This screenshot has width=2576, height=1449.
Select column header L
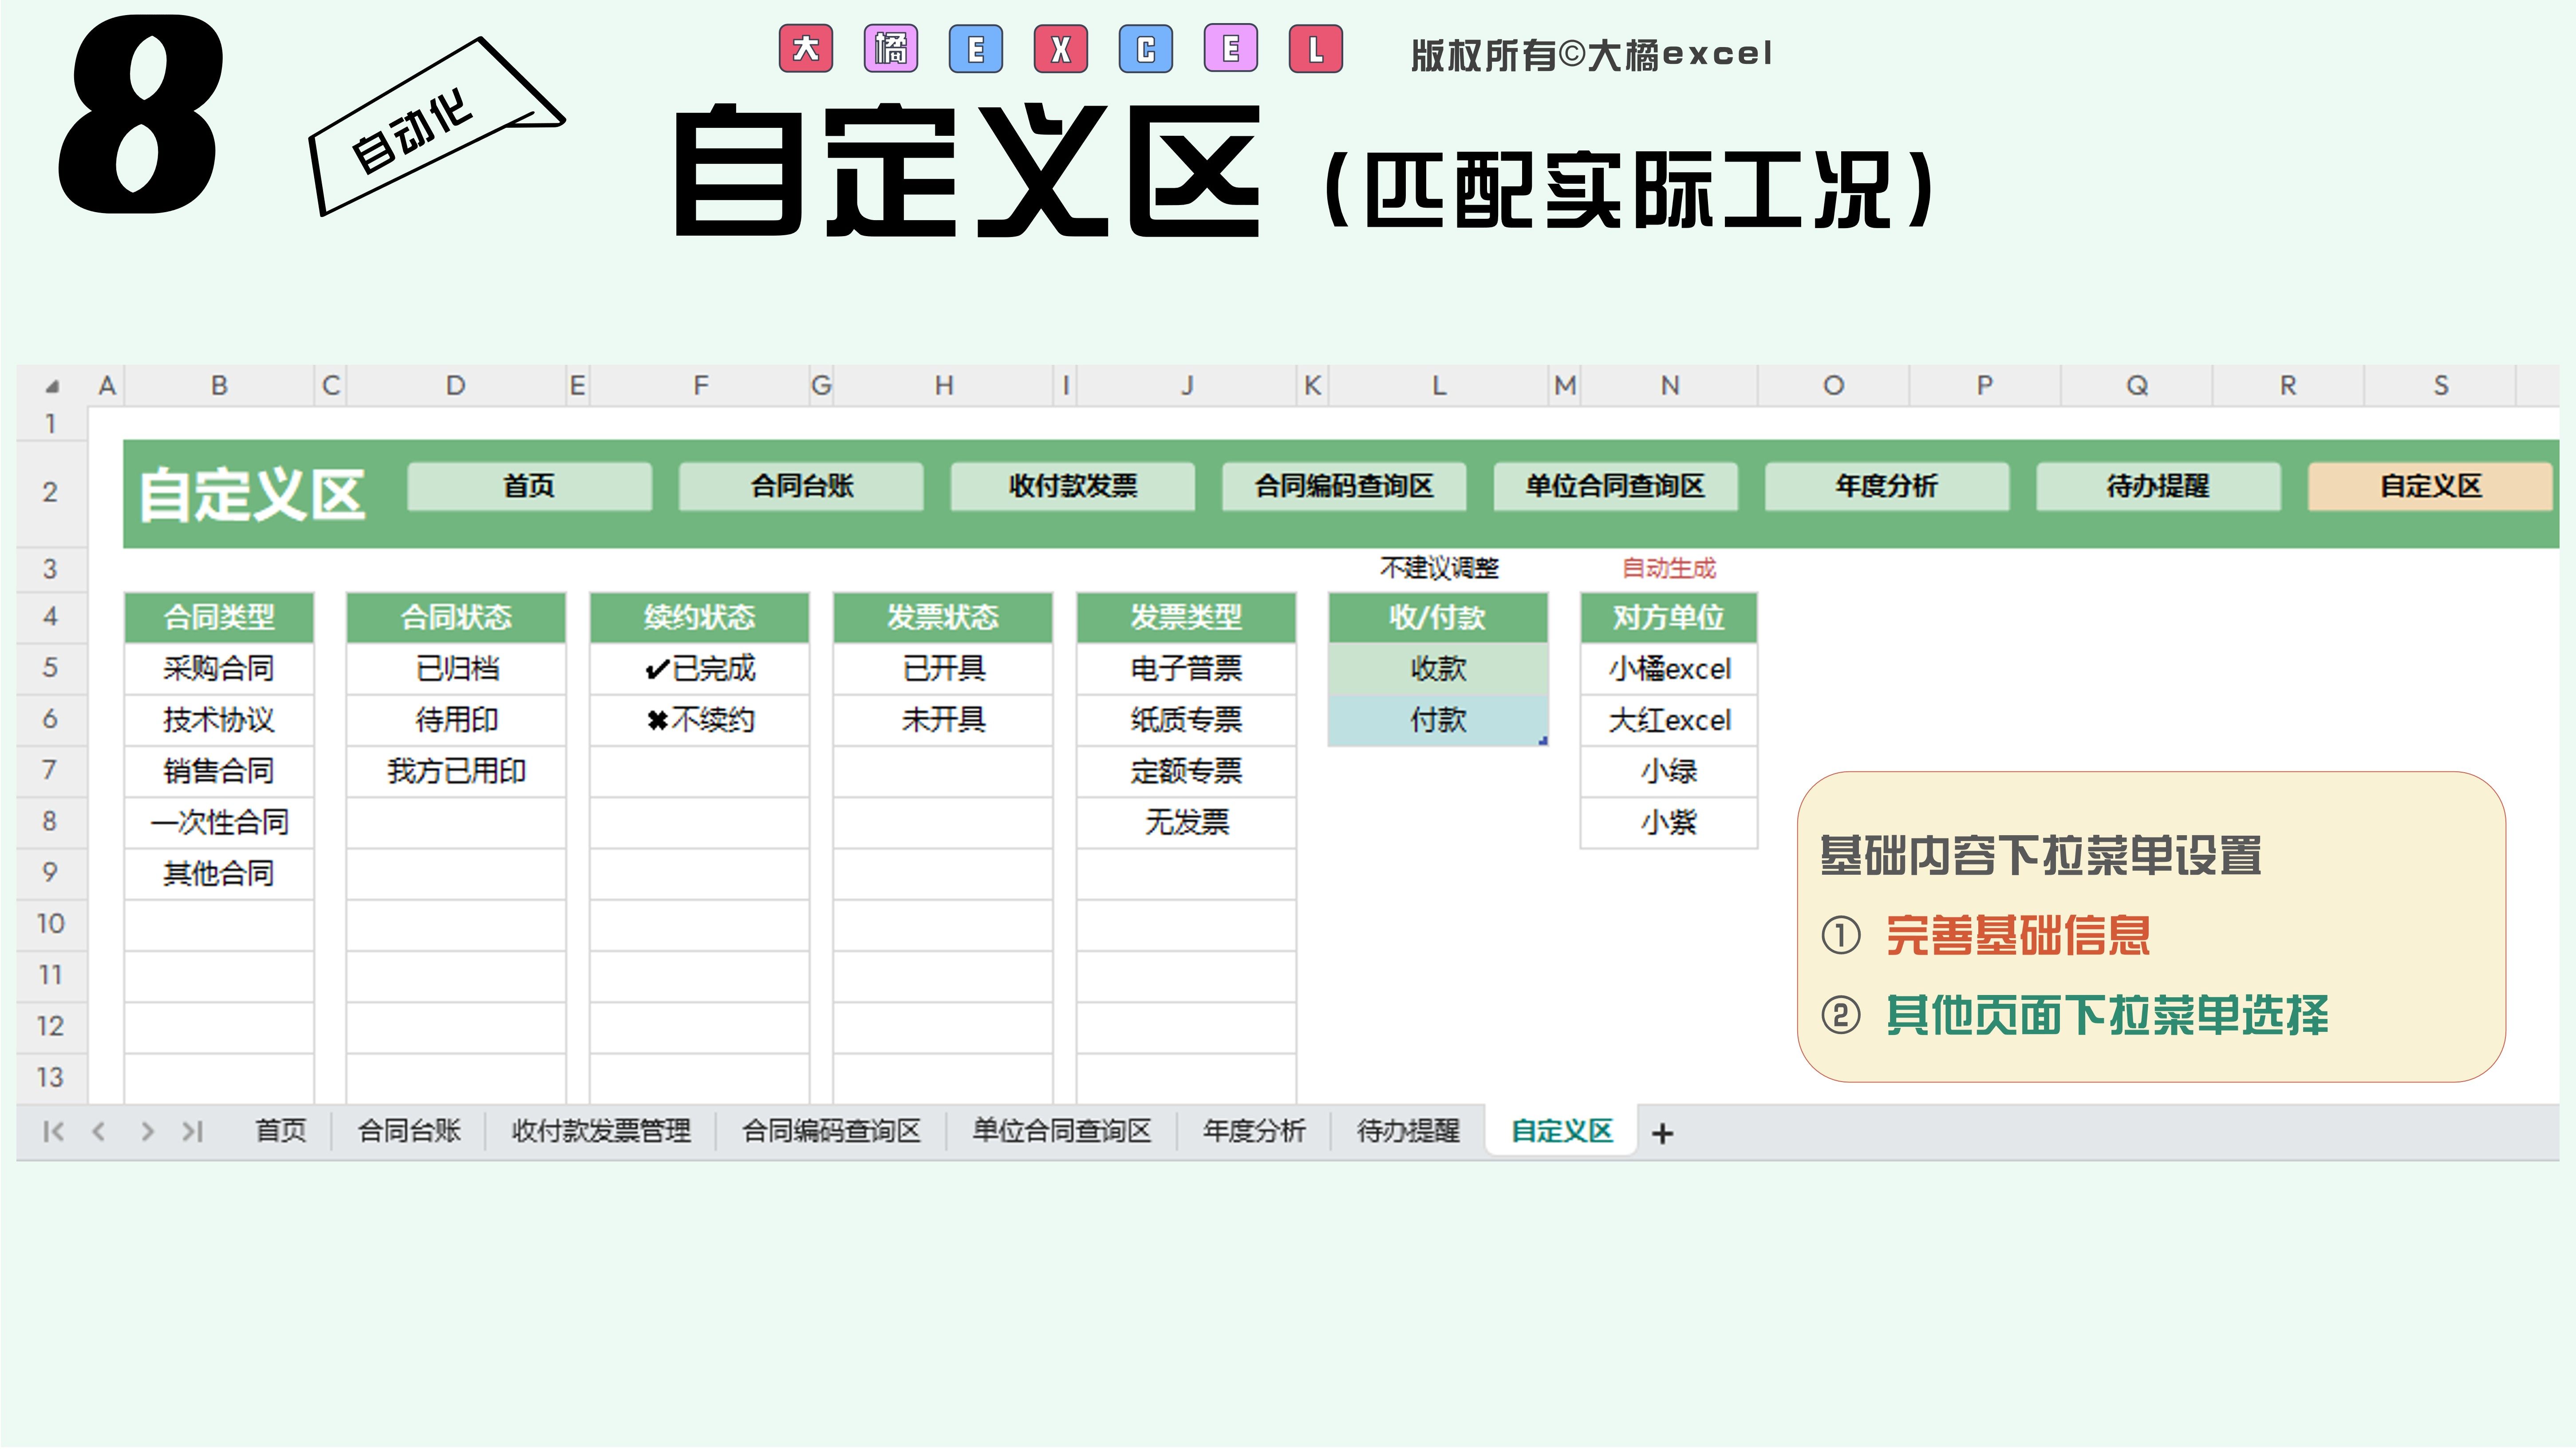(x=1438, y=386)
